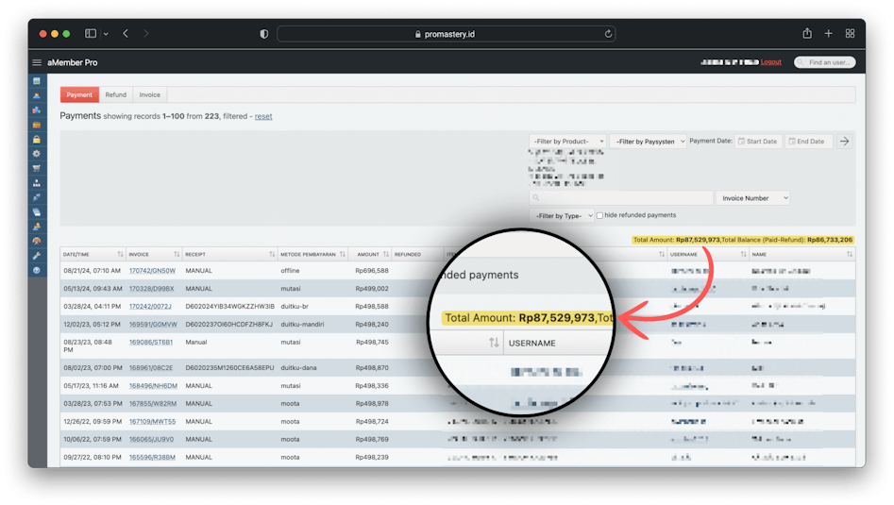Viewport: 894px width, 505px height.
Task: Select the wrench icon in the sidebar
Action: pos(37,256)
